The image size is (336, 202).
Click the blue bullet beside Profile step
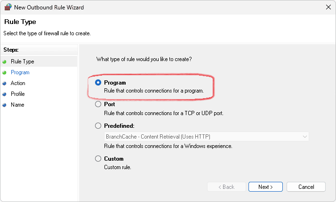5,94
